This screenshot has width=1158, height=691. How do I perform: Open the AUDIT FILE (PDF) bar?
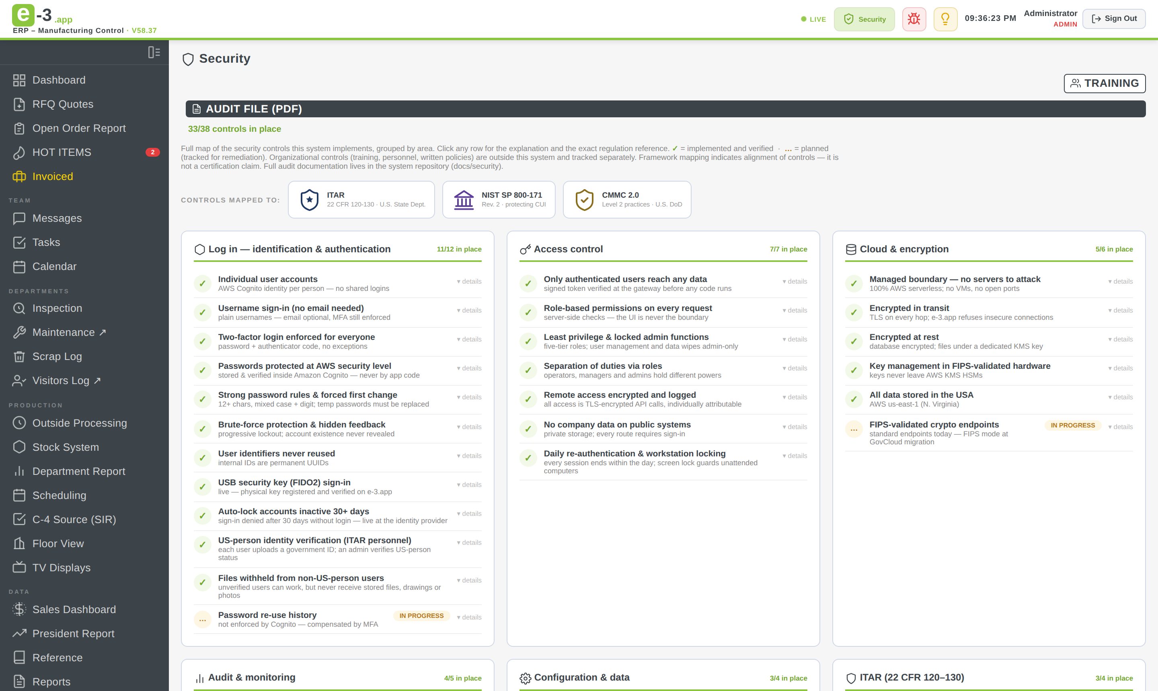665,109
